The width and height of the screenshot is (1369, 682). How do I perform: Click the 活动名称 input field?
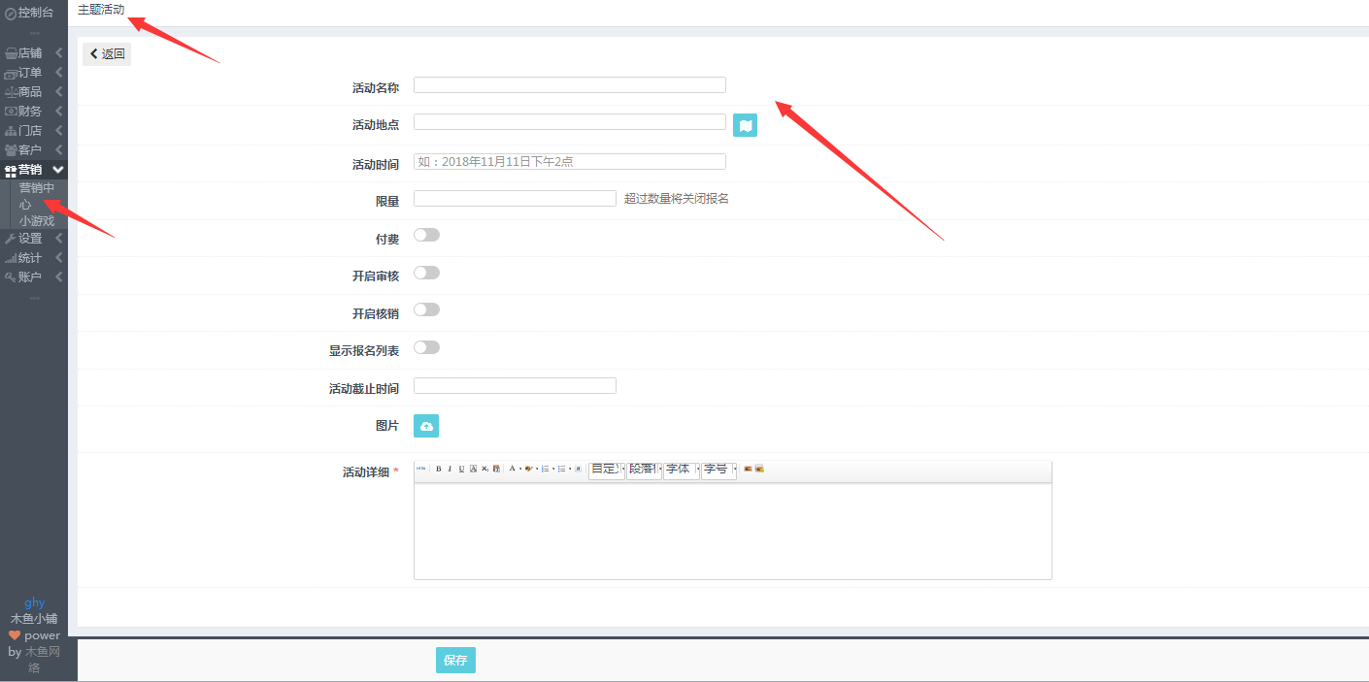tap(569, 85)
